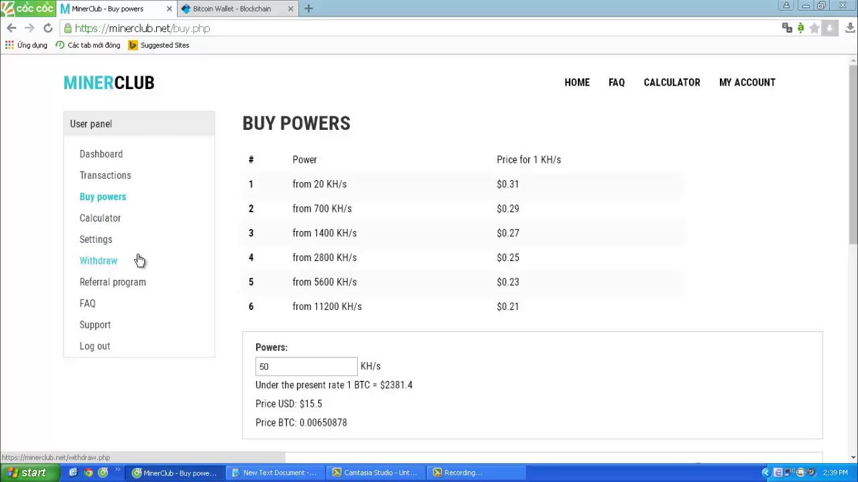Click the scrollbar down arrow
Image resolution: width=858 pixels, height=482 pixels.
[853, 457]
